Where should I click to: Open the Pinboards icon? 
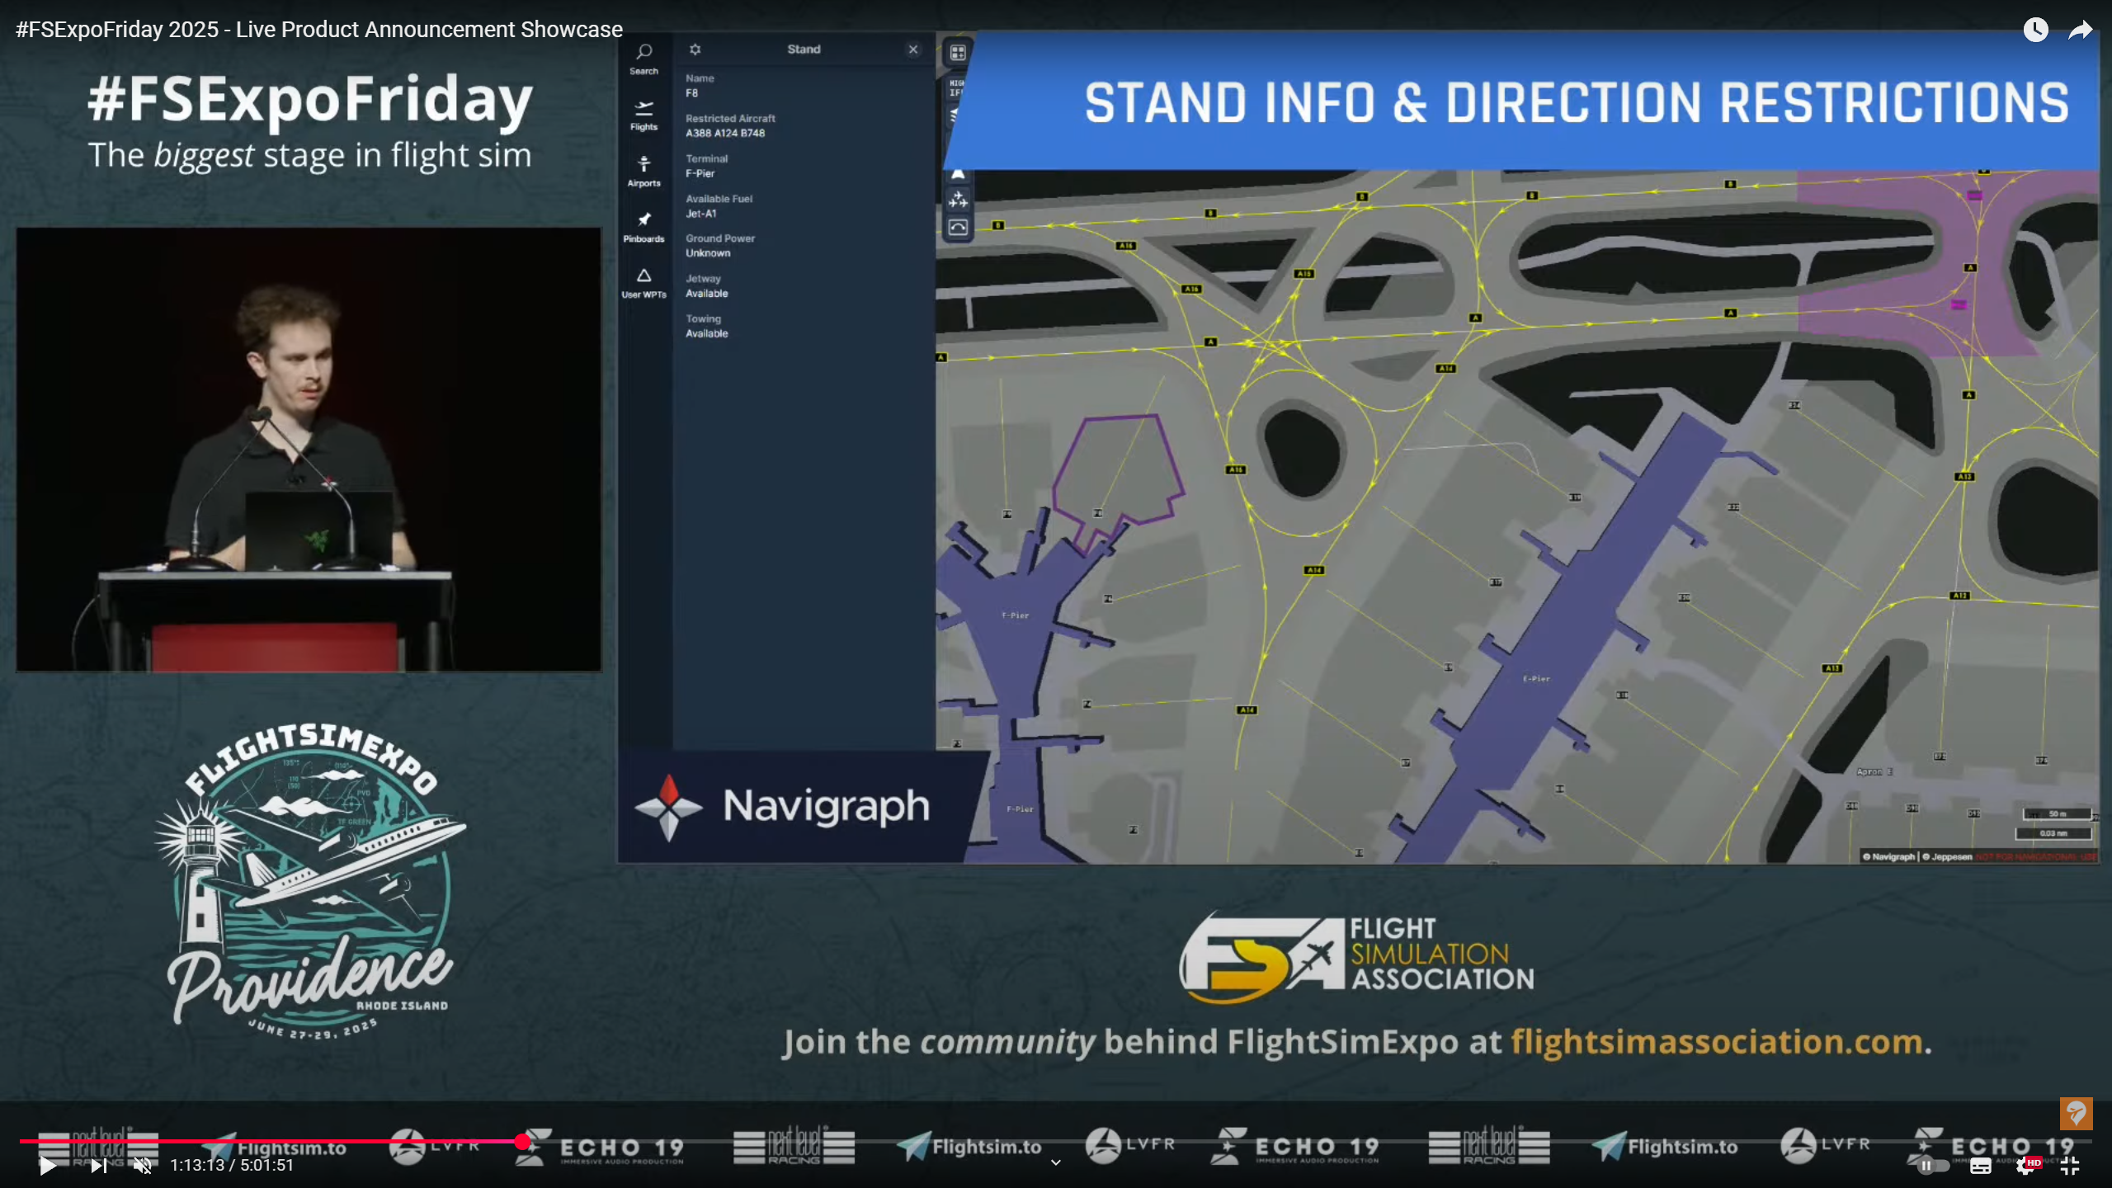643,227
